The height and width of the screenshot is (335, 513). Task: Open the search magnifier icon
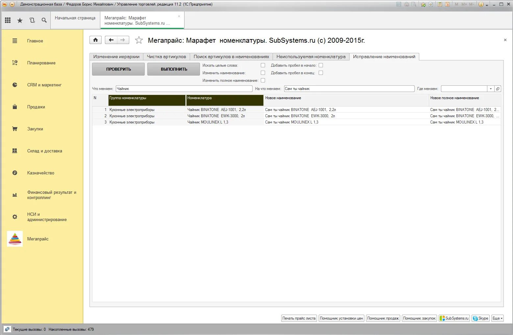click(x=44, y=20)
